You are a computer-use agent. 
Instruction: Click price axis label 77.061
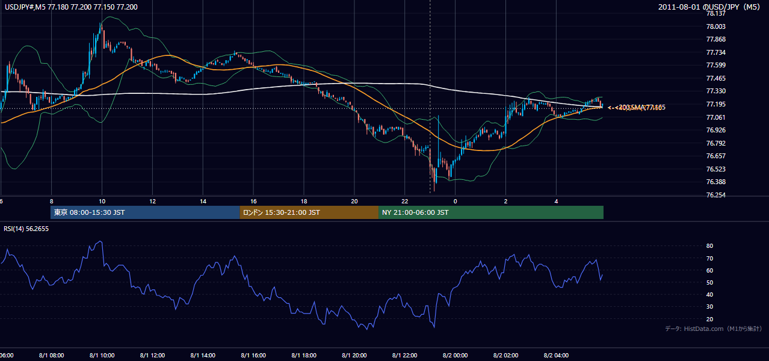(x=716, y=117)
